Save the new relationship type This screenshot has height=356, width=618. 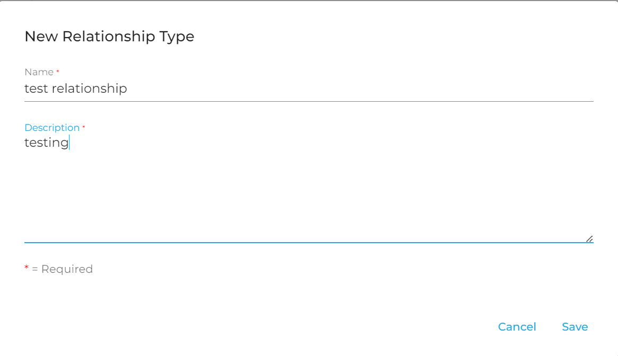(575, 327)
